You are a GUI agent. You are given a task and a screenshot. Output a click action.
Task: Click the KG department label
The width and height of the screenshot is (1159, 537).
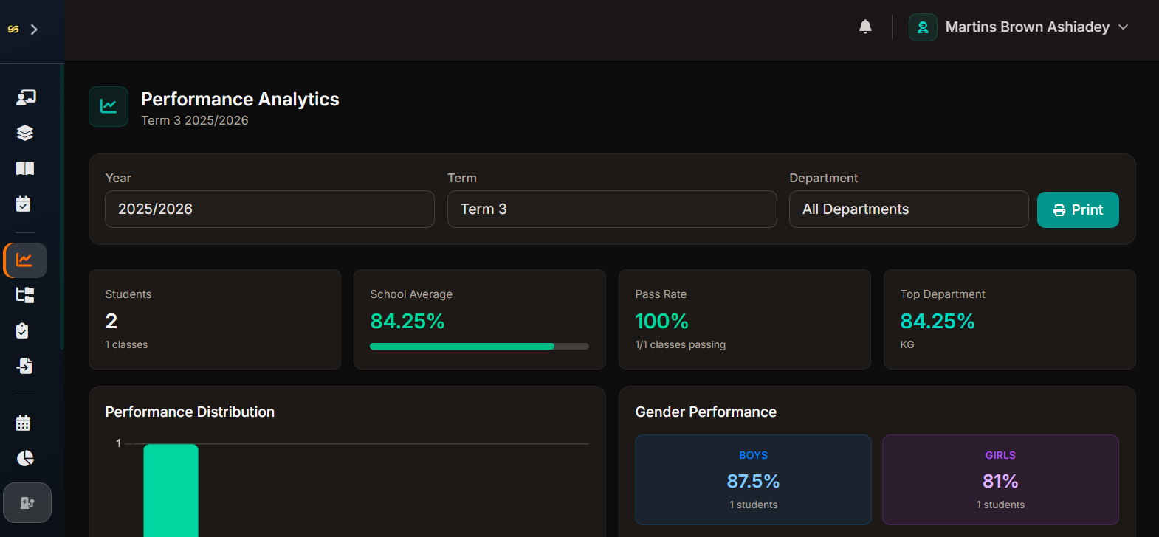pos(907,344)
